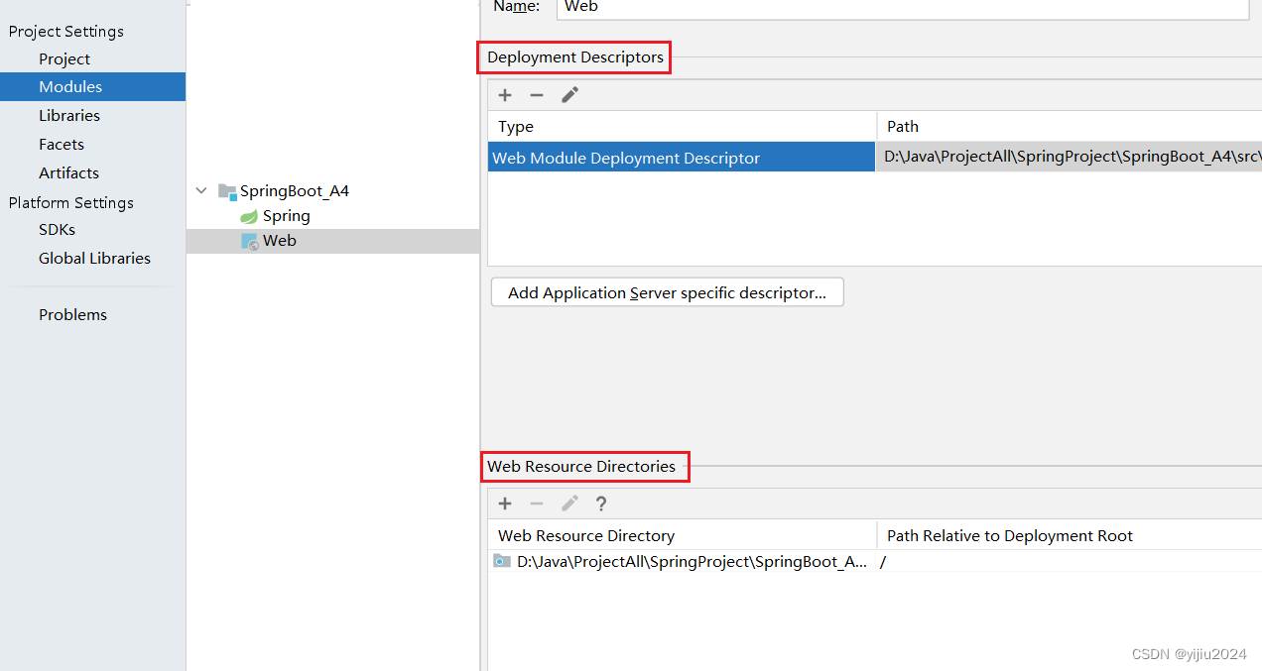The image size is (1262, 671).
Task: Select the SpringBoot_A4 module node
Action: point(296,190)
